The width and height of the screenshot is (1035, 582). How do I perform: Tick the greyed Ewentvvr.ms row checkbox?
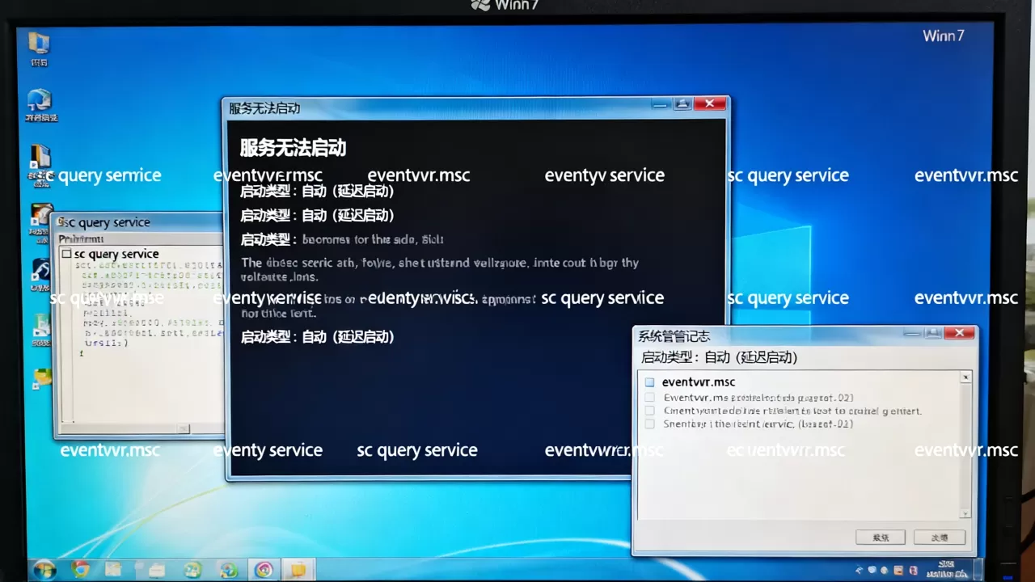tap(649, 398)
